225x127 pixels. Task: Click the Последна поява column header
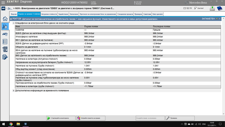coord(187,26)
